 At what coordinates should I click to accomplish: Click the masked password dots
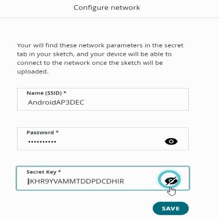pyautogui.click(x=42, y=142)
